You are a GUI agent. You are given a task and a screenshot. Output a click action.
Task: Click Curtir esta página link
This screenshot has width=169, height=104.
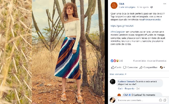pyautogui.click(x=127, y=7)
